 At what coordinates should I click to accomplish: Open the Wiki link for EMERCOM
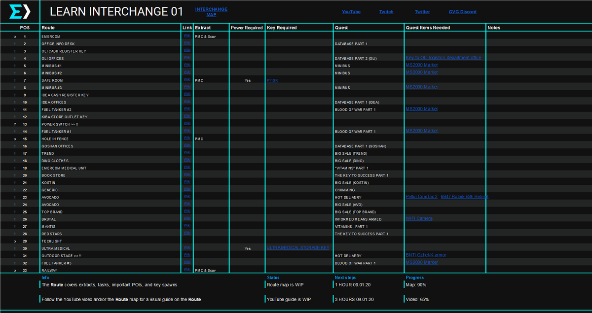tap(186, 35)
